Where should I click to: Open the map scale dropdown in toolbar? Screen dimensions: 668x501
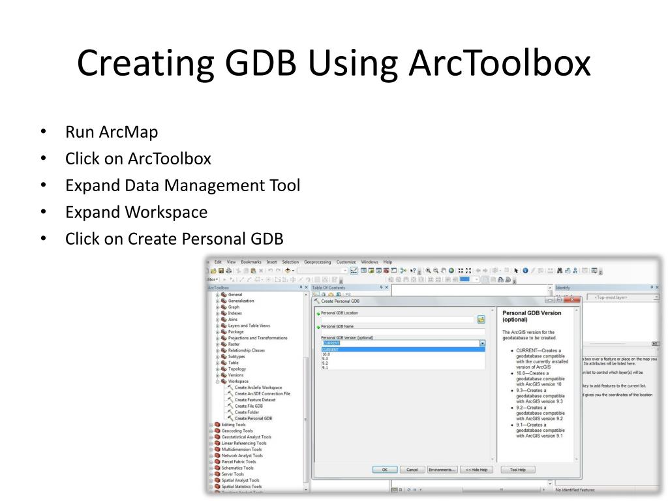(x=345, y=271)
